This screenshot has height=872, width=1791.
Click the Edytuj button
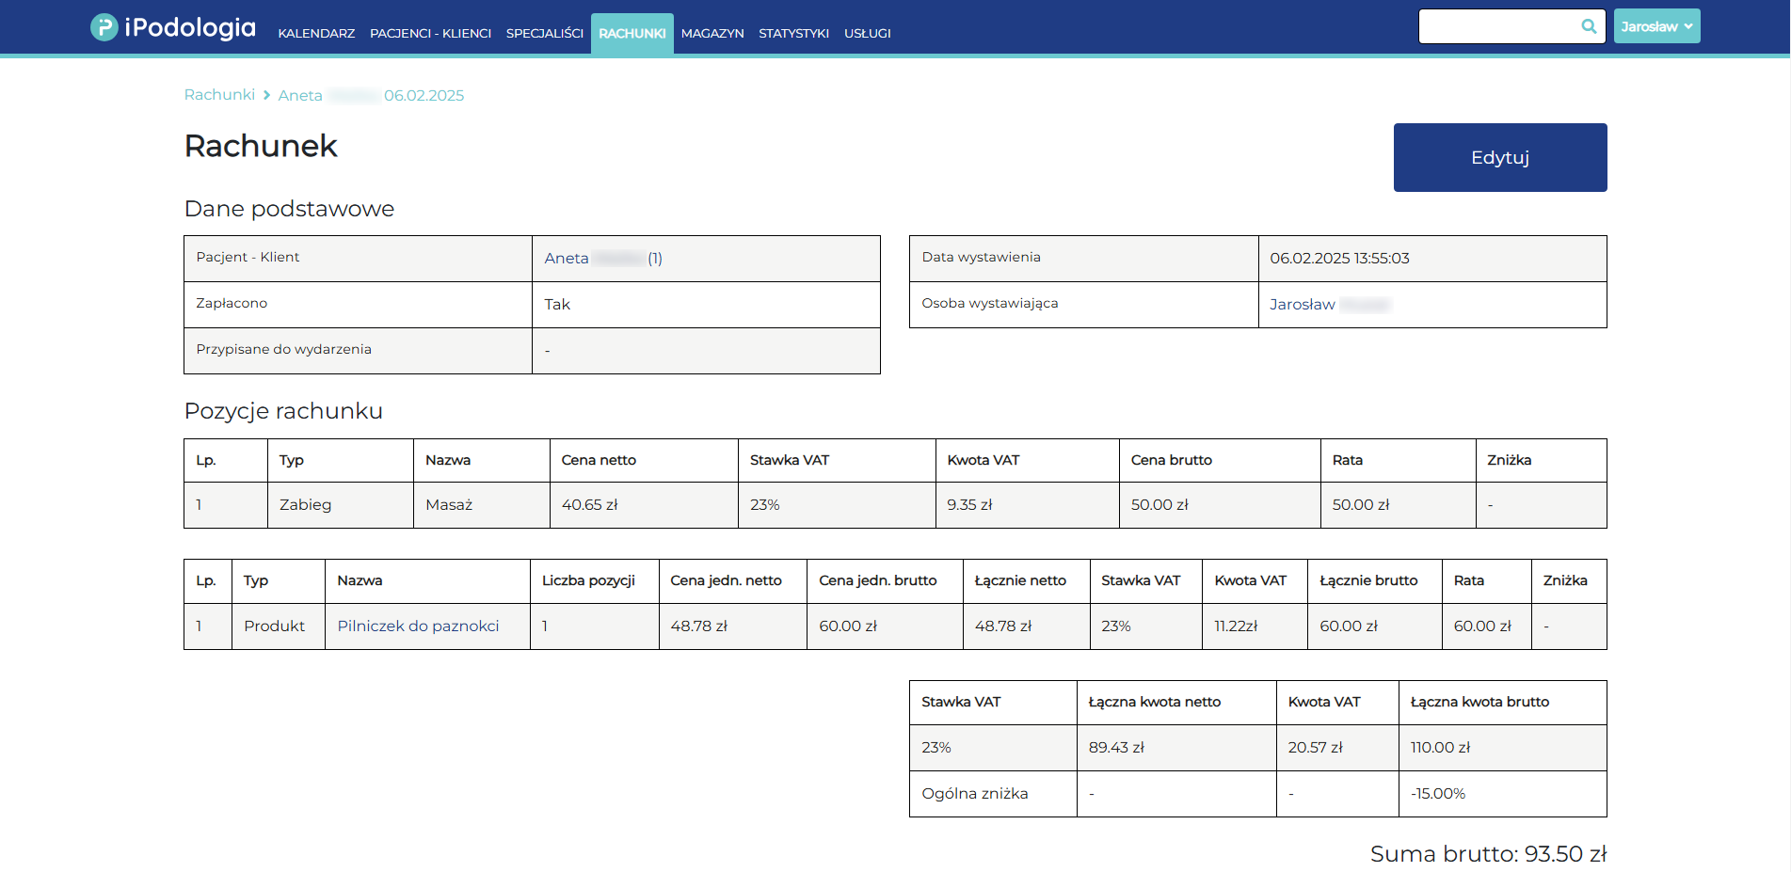coord(1499,157)
